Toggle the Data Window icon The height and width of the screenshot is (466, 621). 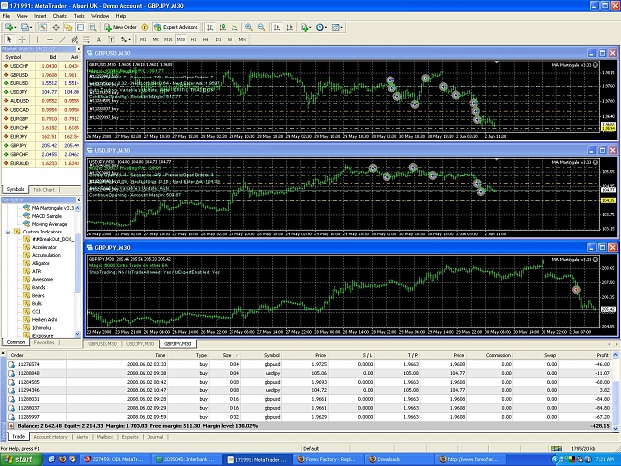tap(56, 27)
